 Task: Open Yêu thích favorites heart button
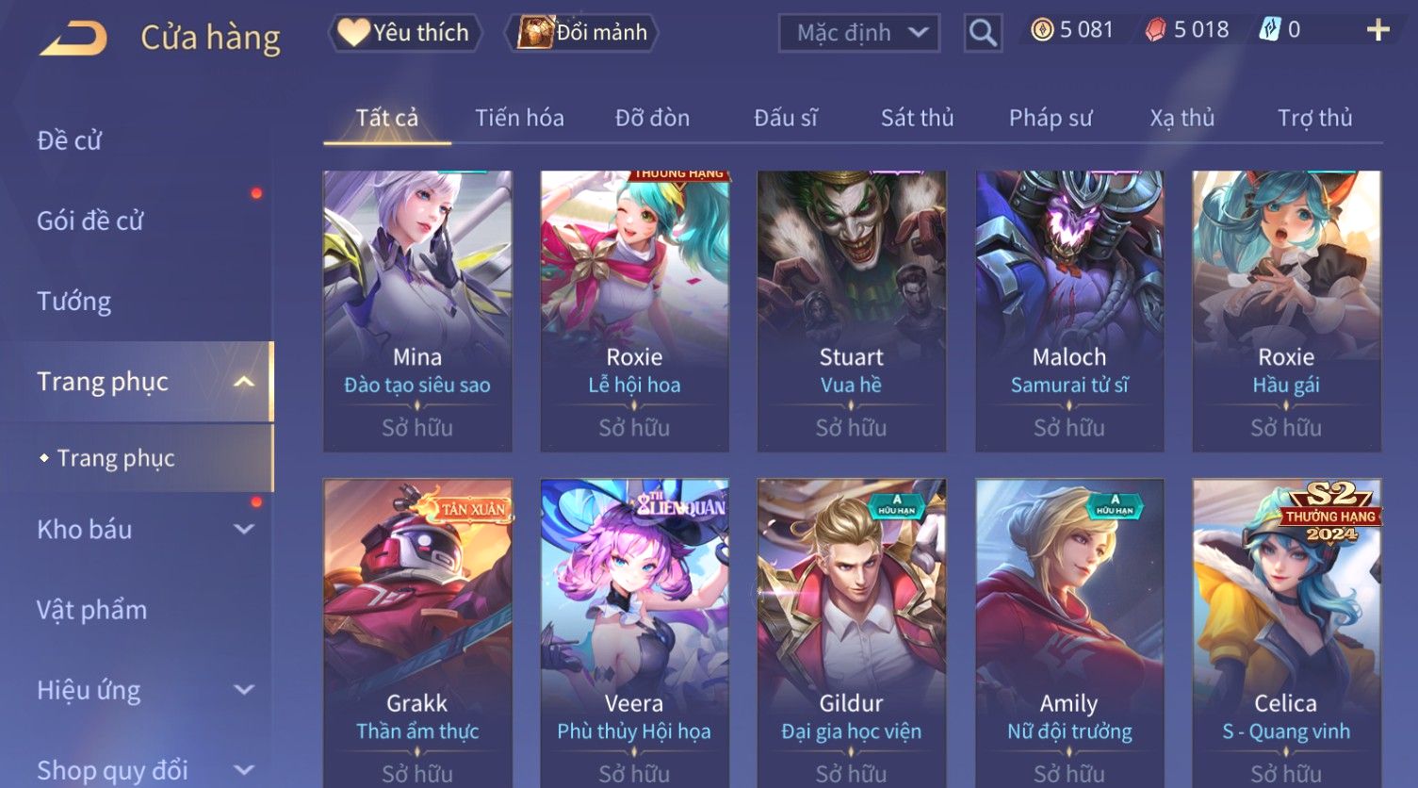404,33
